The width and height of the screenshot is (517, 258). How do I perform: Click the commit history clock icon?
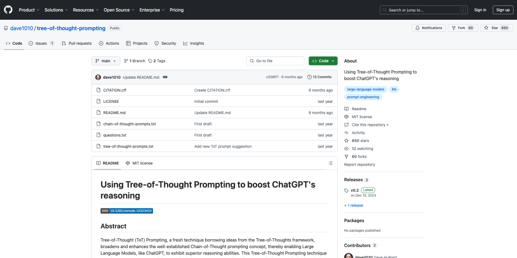click(309, 77)
